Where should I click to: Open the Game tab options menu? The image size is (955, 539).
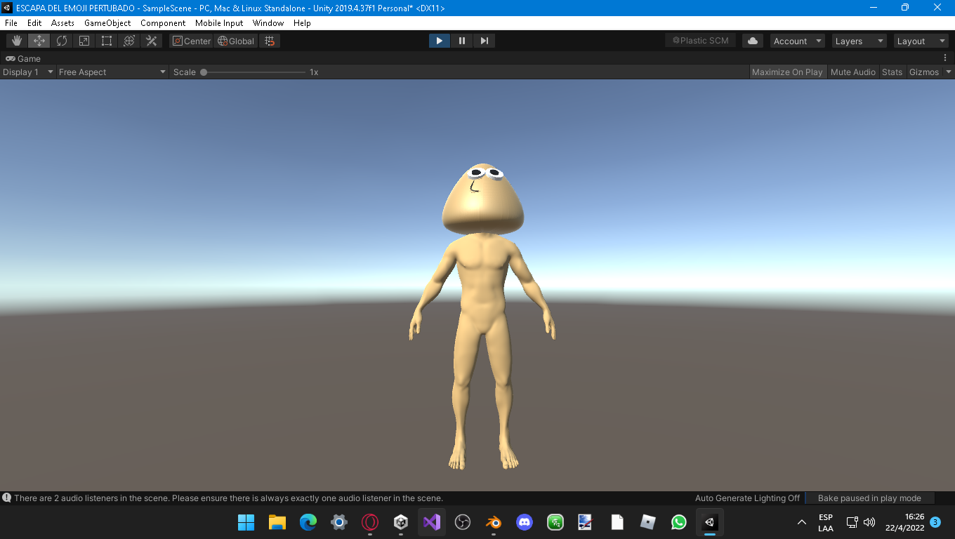[945, 58]
